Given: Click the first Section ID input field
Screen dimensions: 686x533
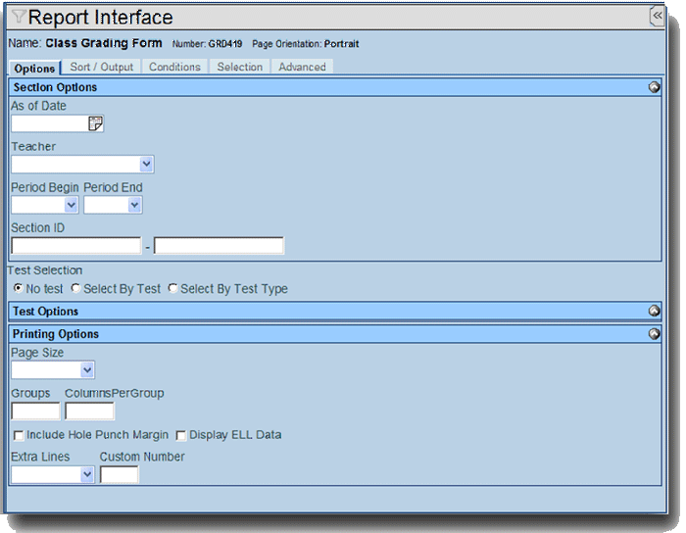Looking at the screenshot, I should pos(76,246).
